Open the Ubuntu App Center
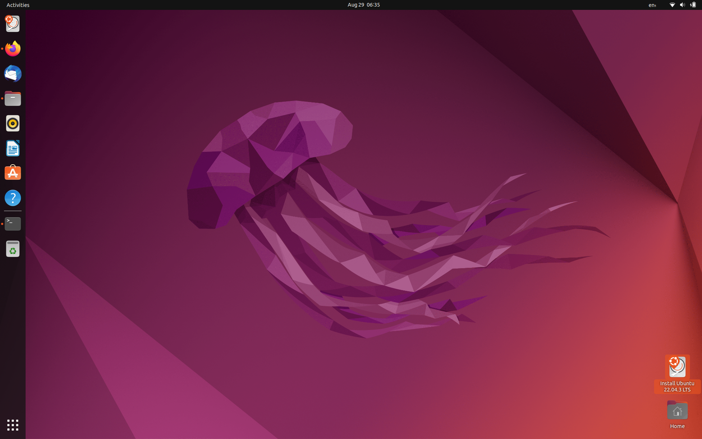This screenshot has width=702, height=439. (12, 173)
